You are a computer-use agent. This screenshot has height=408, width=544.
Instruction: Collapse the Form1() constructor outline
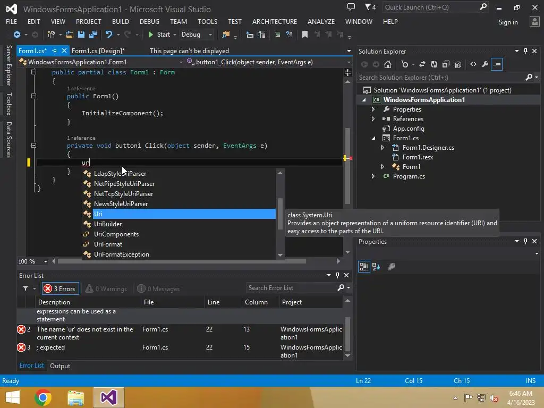[x=33, y=96]
